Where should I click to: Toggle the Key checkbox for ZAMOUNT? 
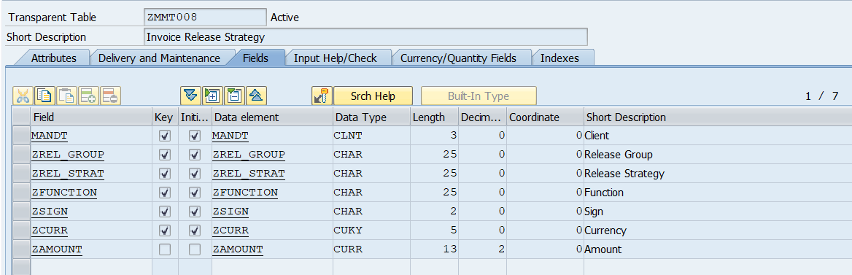click(x=165, y=249)
